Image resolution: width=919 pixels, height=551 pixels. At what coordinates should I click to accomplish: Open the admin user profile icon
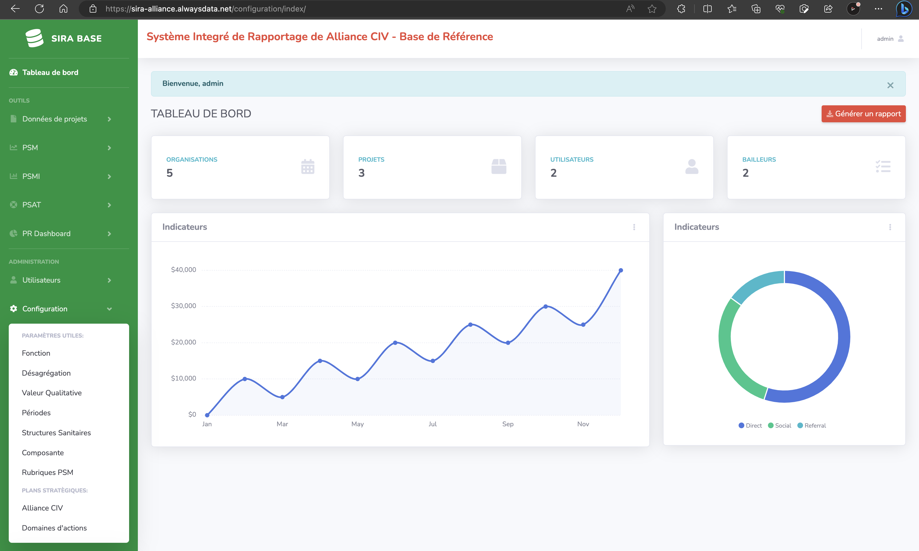pos(900,39)
